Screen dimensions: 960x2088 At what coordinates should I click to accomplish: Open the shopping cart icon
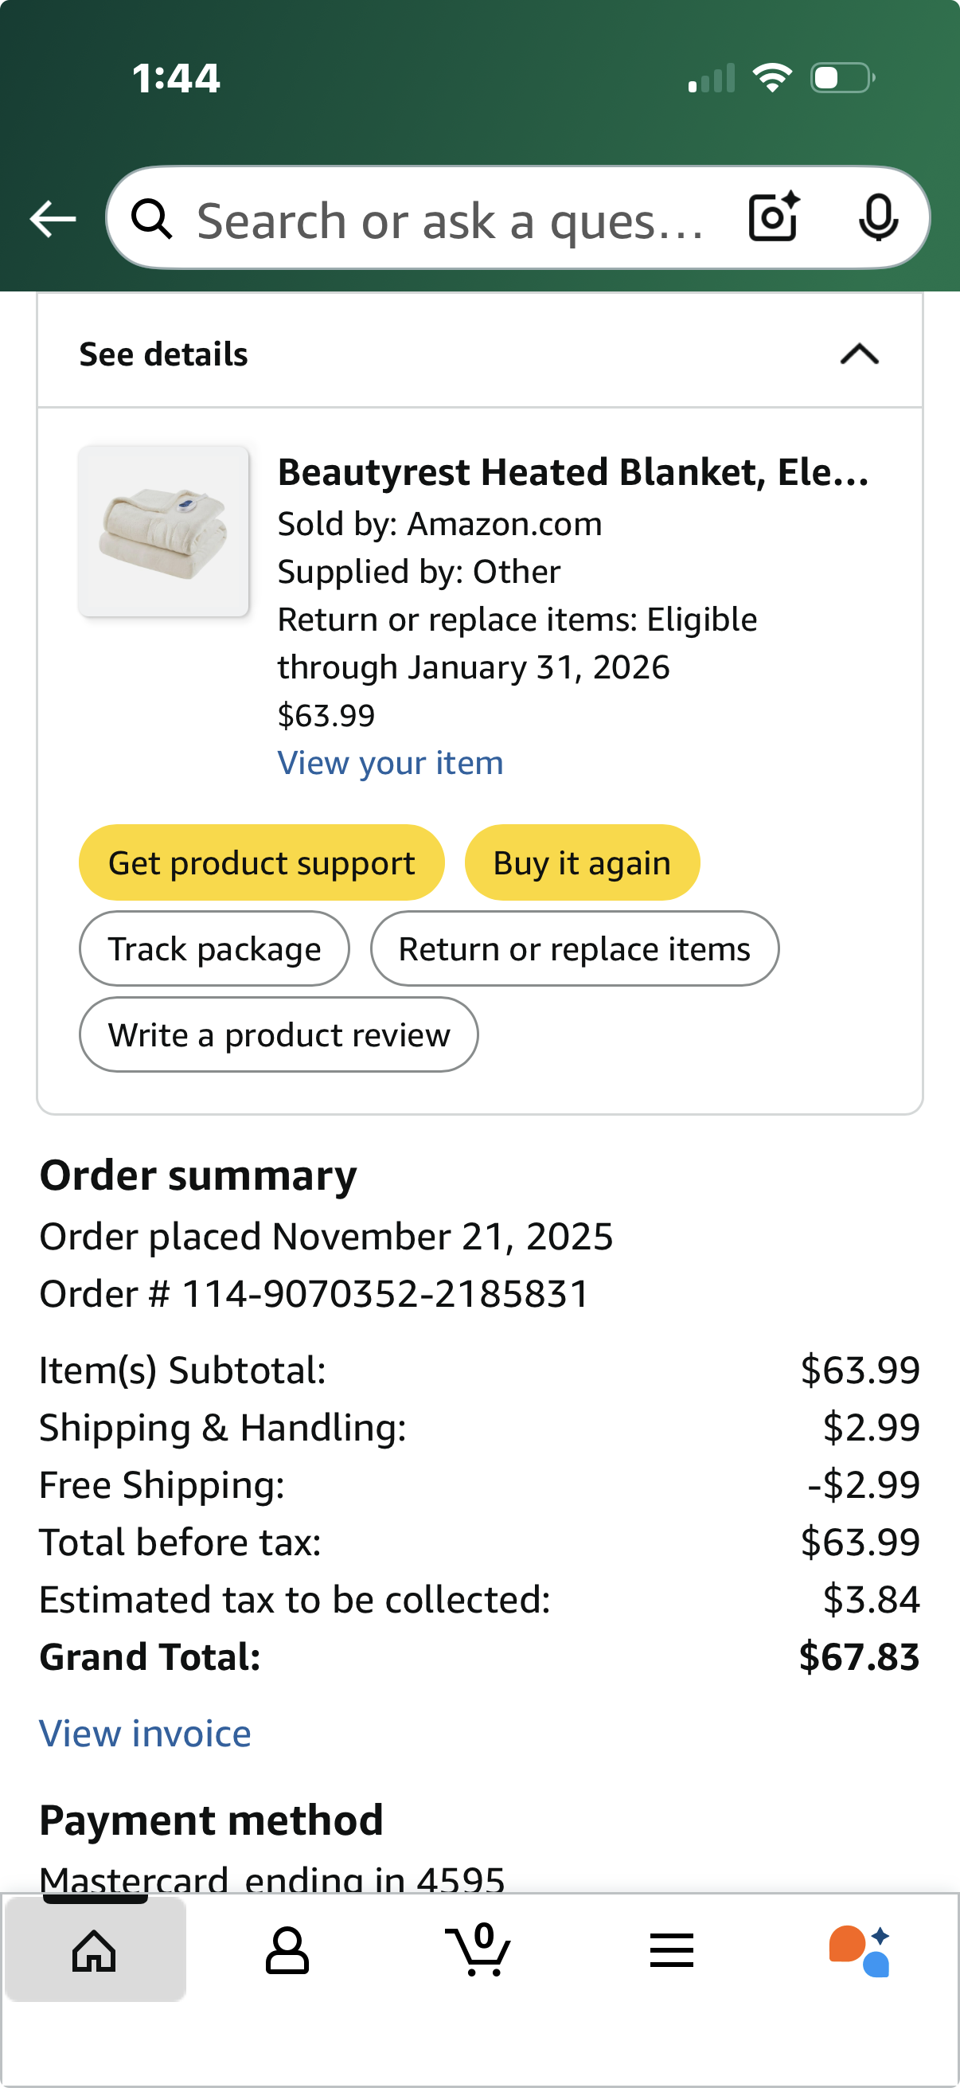point(478,1949)
